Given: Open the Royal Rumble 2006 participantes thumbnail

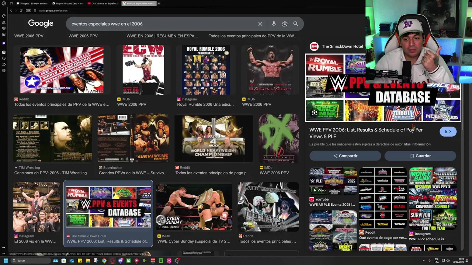Looking at the screenshot, I should tap(205, 70).
